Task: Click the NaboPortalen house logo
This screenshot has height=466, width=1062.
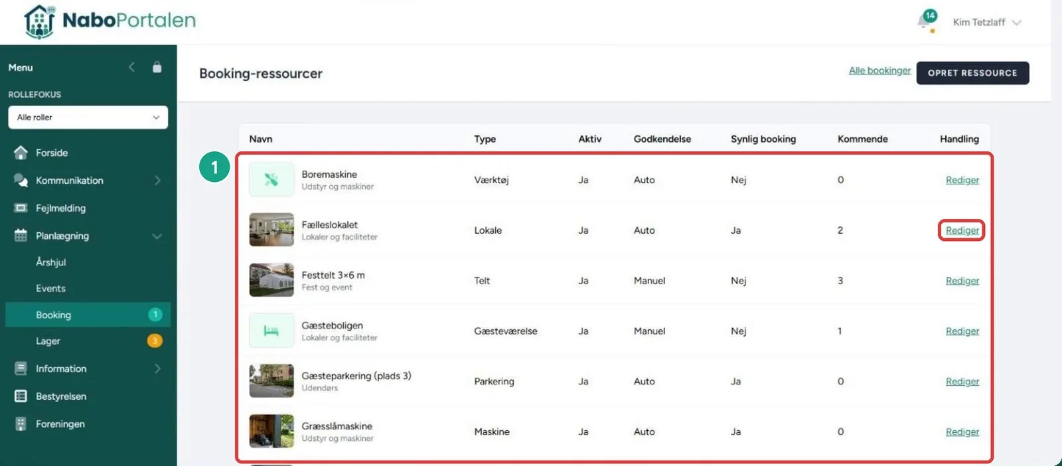Action: pos(40,21)
